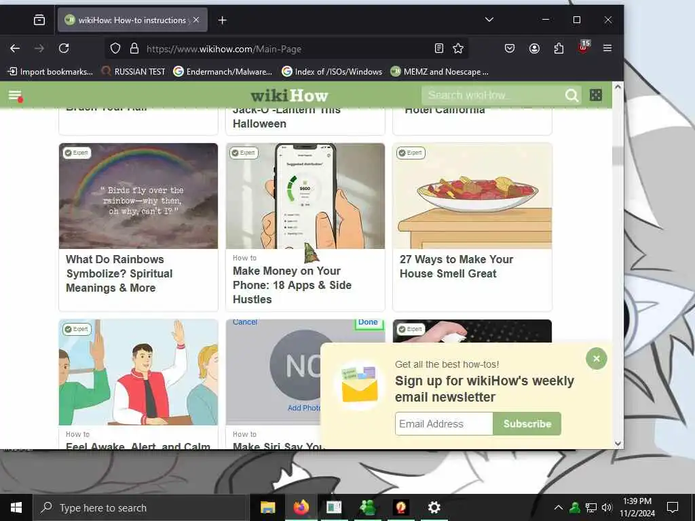This screenshot has width=695, height=521.
Task: Close the newsletter signup popup
Action: click(x=596, y=359)
